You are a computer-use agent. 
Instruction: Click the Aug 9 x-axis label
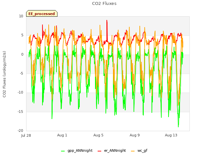[135, 135]
